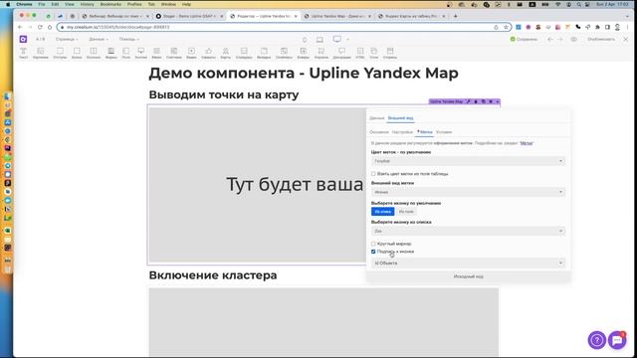Viewport: 637px width, 358px height.
Task: Insert a Карты map element
Action: click(x=226, y=53)
